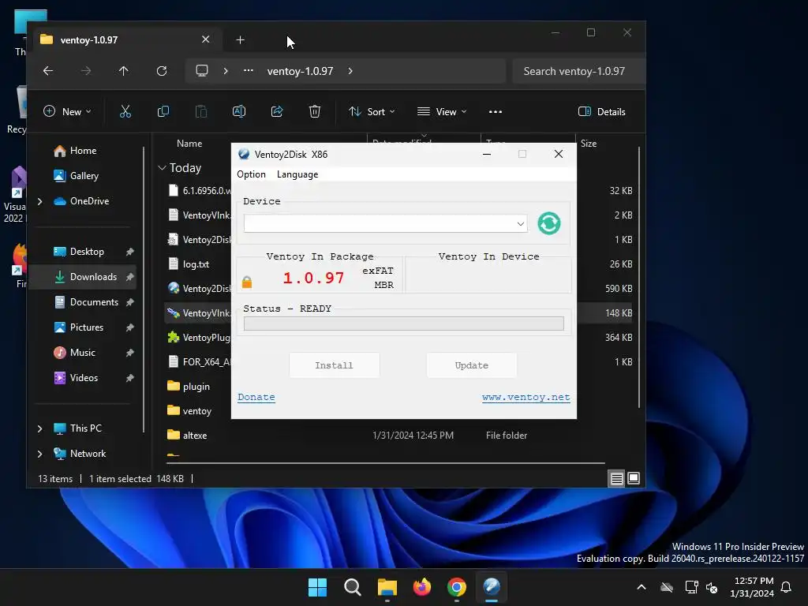
Task: Open the View dropdown in File Explorer
Action: point(442,112)
